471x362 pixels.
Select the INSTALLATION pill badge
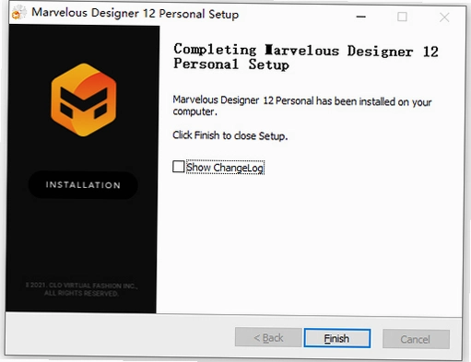click(x=83, y=185)
